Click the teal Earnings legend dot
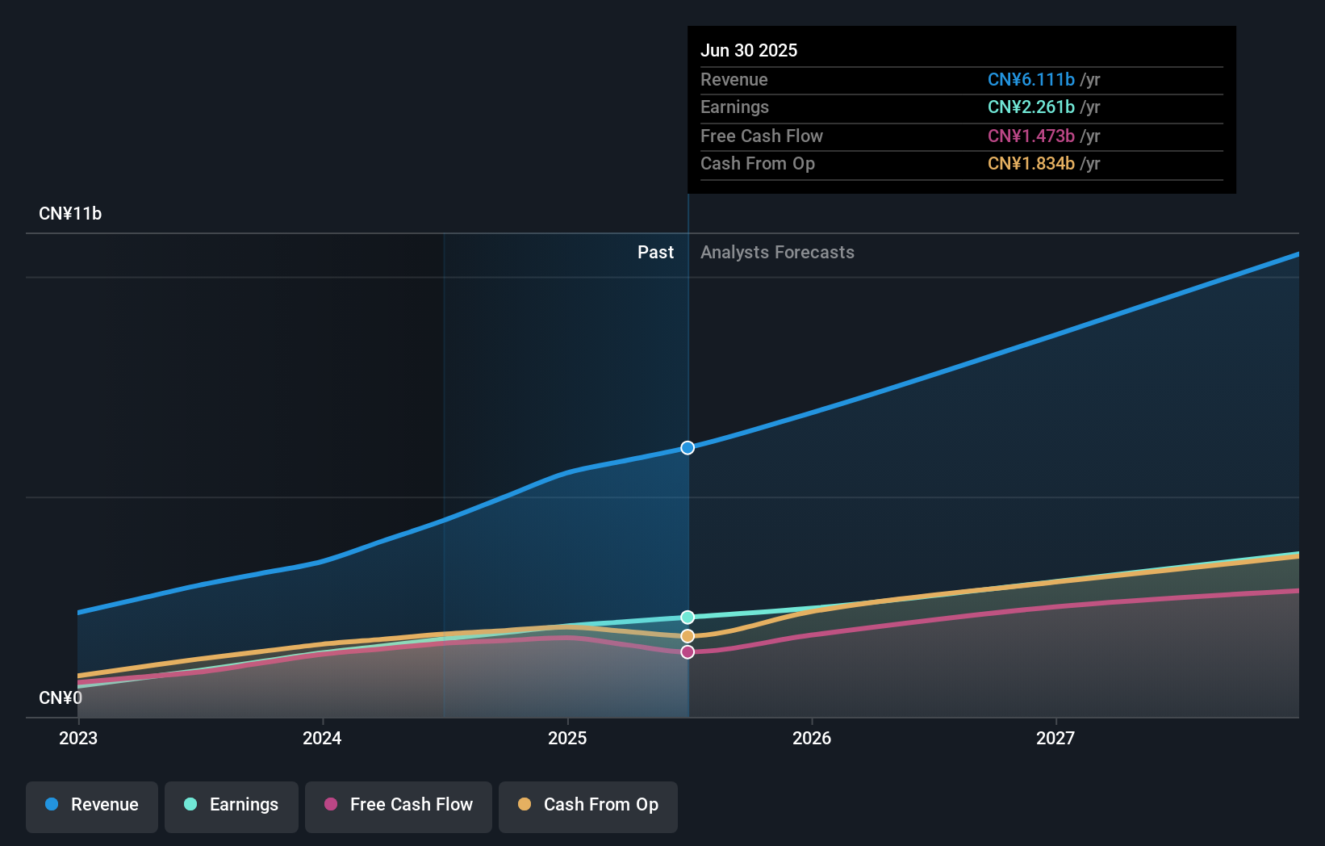 (x=190, y=805)
